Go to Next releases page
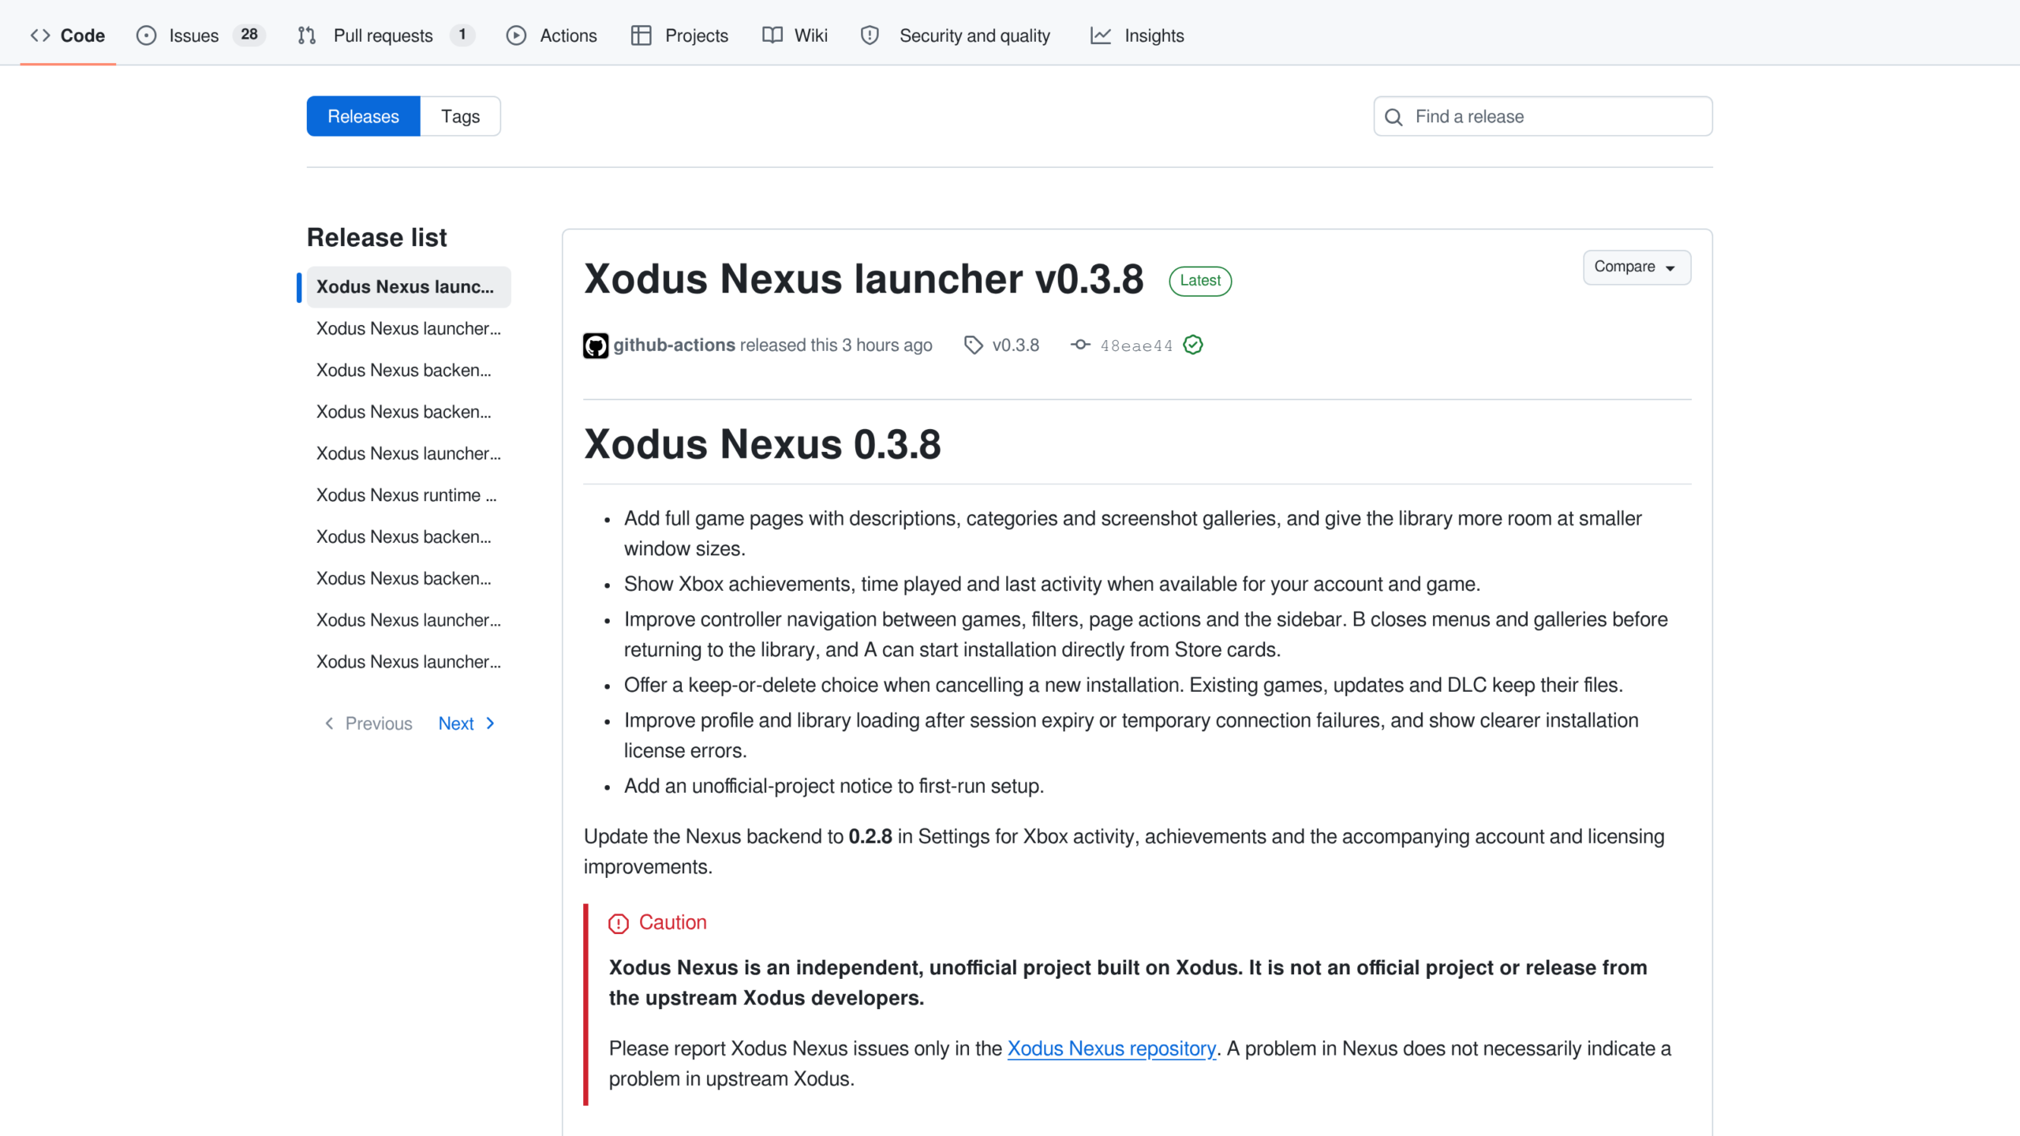2020x1136 pixels. pyautogui.click(x=466, y=723)
